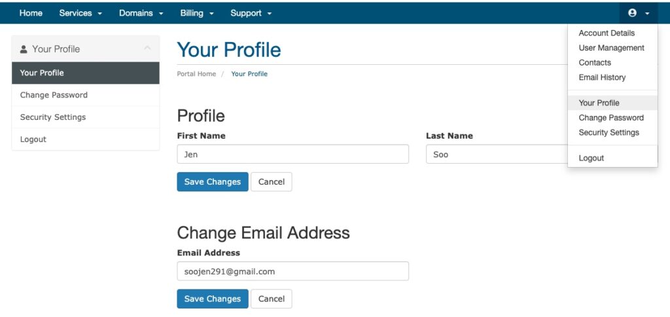Screen dimensions: 670x317
Task: Choose Contacts in account dropdown
Action: (595, 62)
